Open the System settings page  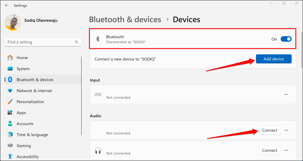23,69
